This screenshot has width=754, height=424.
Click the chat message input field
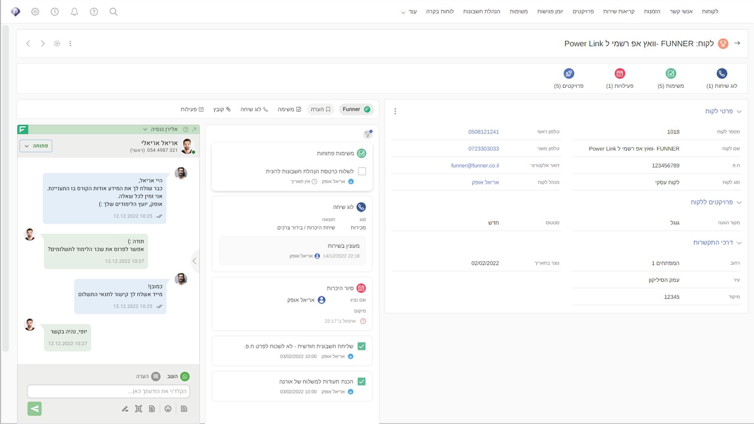108,391
